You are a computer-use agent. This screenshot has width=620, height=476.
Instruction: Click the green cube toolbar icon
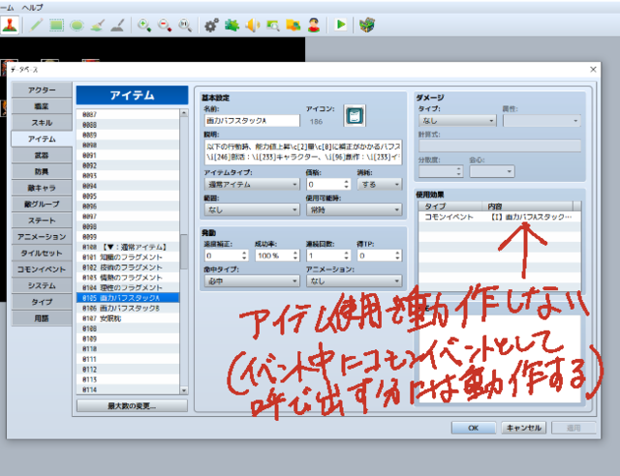[x=367, y=25]
